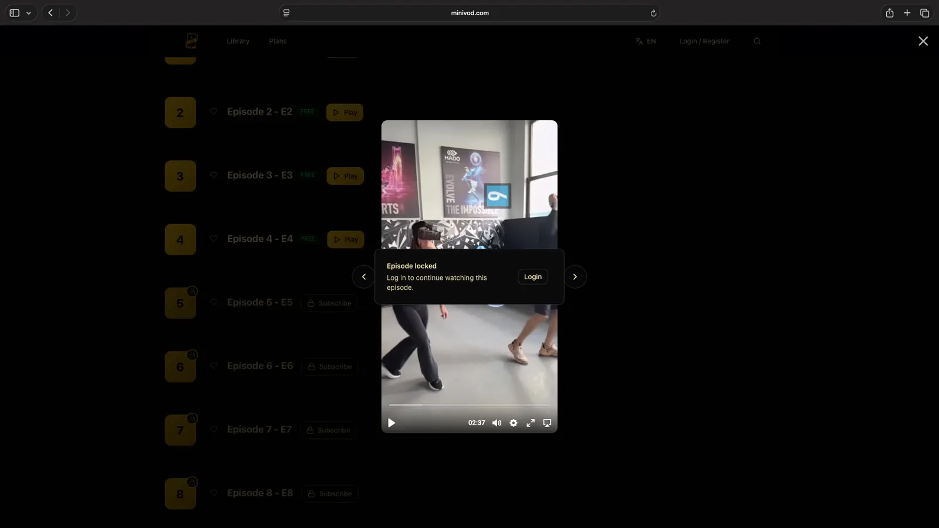The height and width of the screenshot is (528, 939).
Task: Favorite Episode 8 with heart
Action: [x=214, y=493]
